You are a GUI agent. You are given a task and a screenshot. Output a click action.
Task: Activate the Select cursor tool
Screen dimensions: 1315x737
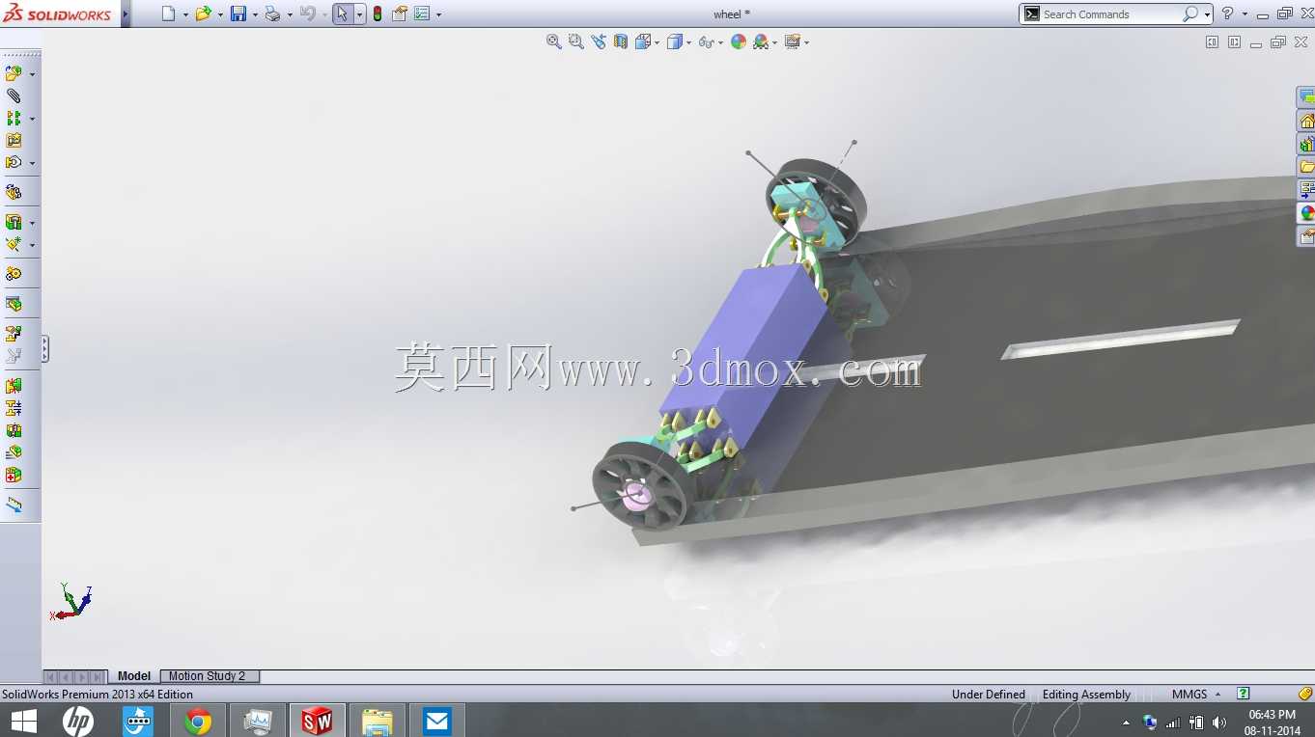pos(342,14)
